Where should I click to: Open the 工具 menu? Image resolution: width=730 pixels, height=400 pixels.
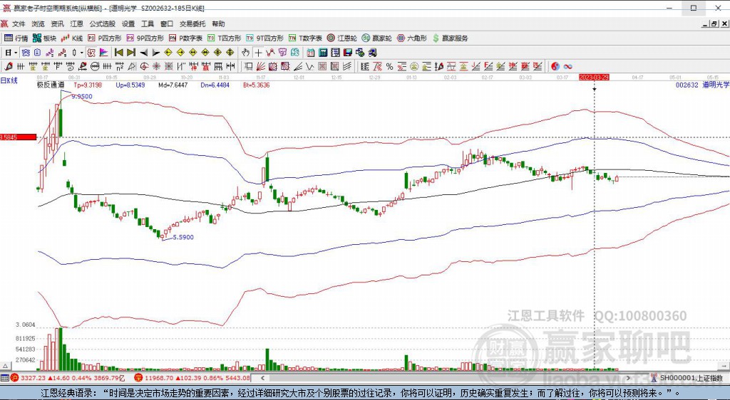(x=147, y=23)
